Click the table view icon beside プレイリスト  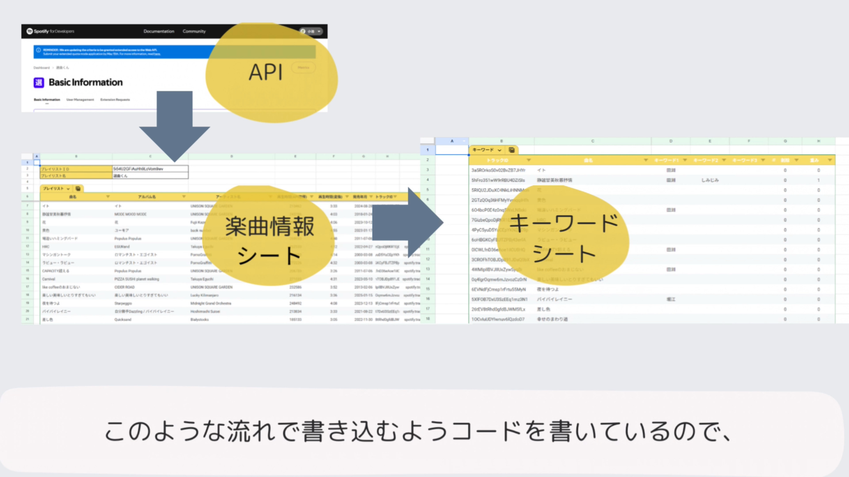point(78,189)
